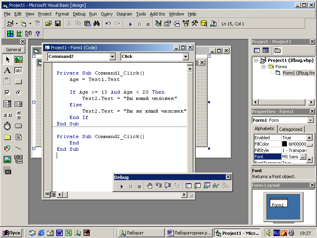Select the ListBox control tool

(x=18, y=104)
